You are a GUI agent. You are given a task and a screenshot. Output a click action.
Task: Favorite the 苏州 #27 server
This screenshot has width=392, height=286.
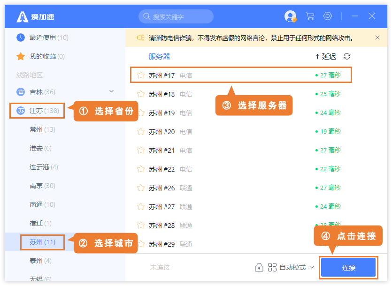pos(141,207)
